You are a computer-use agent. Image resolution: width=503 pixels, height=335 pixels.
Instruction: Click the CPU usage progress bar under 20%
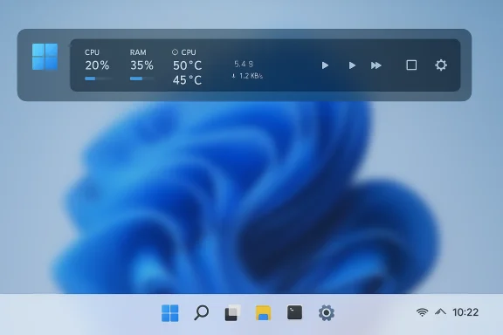98,79
